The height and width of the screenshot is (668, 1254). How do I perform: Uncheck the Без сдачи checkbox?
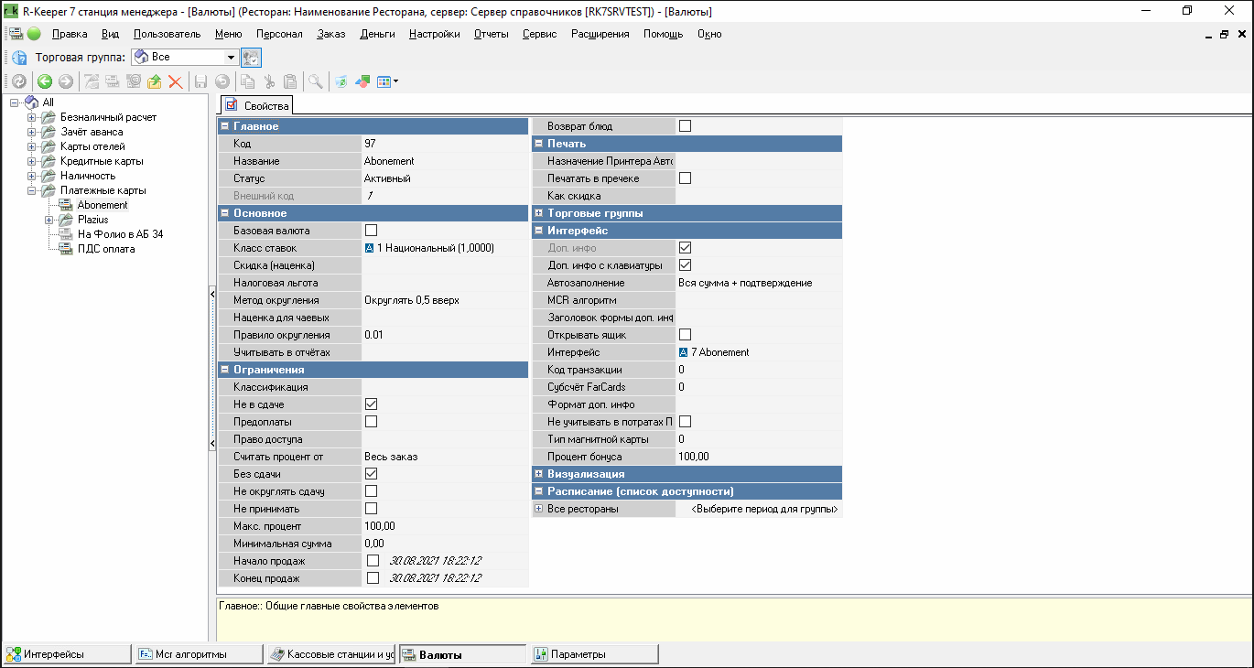pyautogui.click(x=371, y=474)
